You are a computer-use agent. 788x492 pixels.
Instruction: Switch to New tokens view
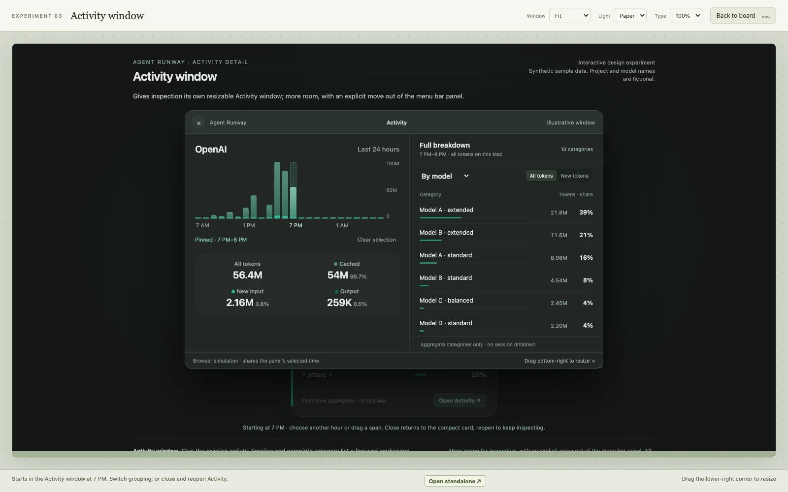tap(574, 176)
